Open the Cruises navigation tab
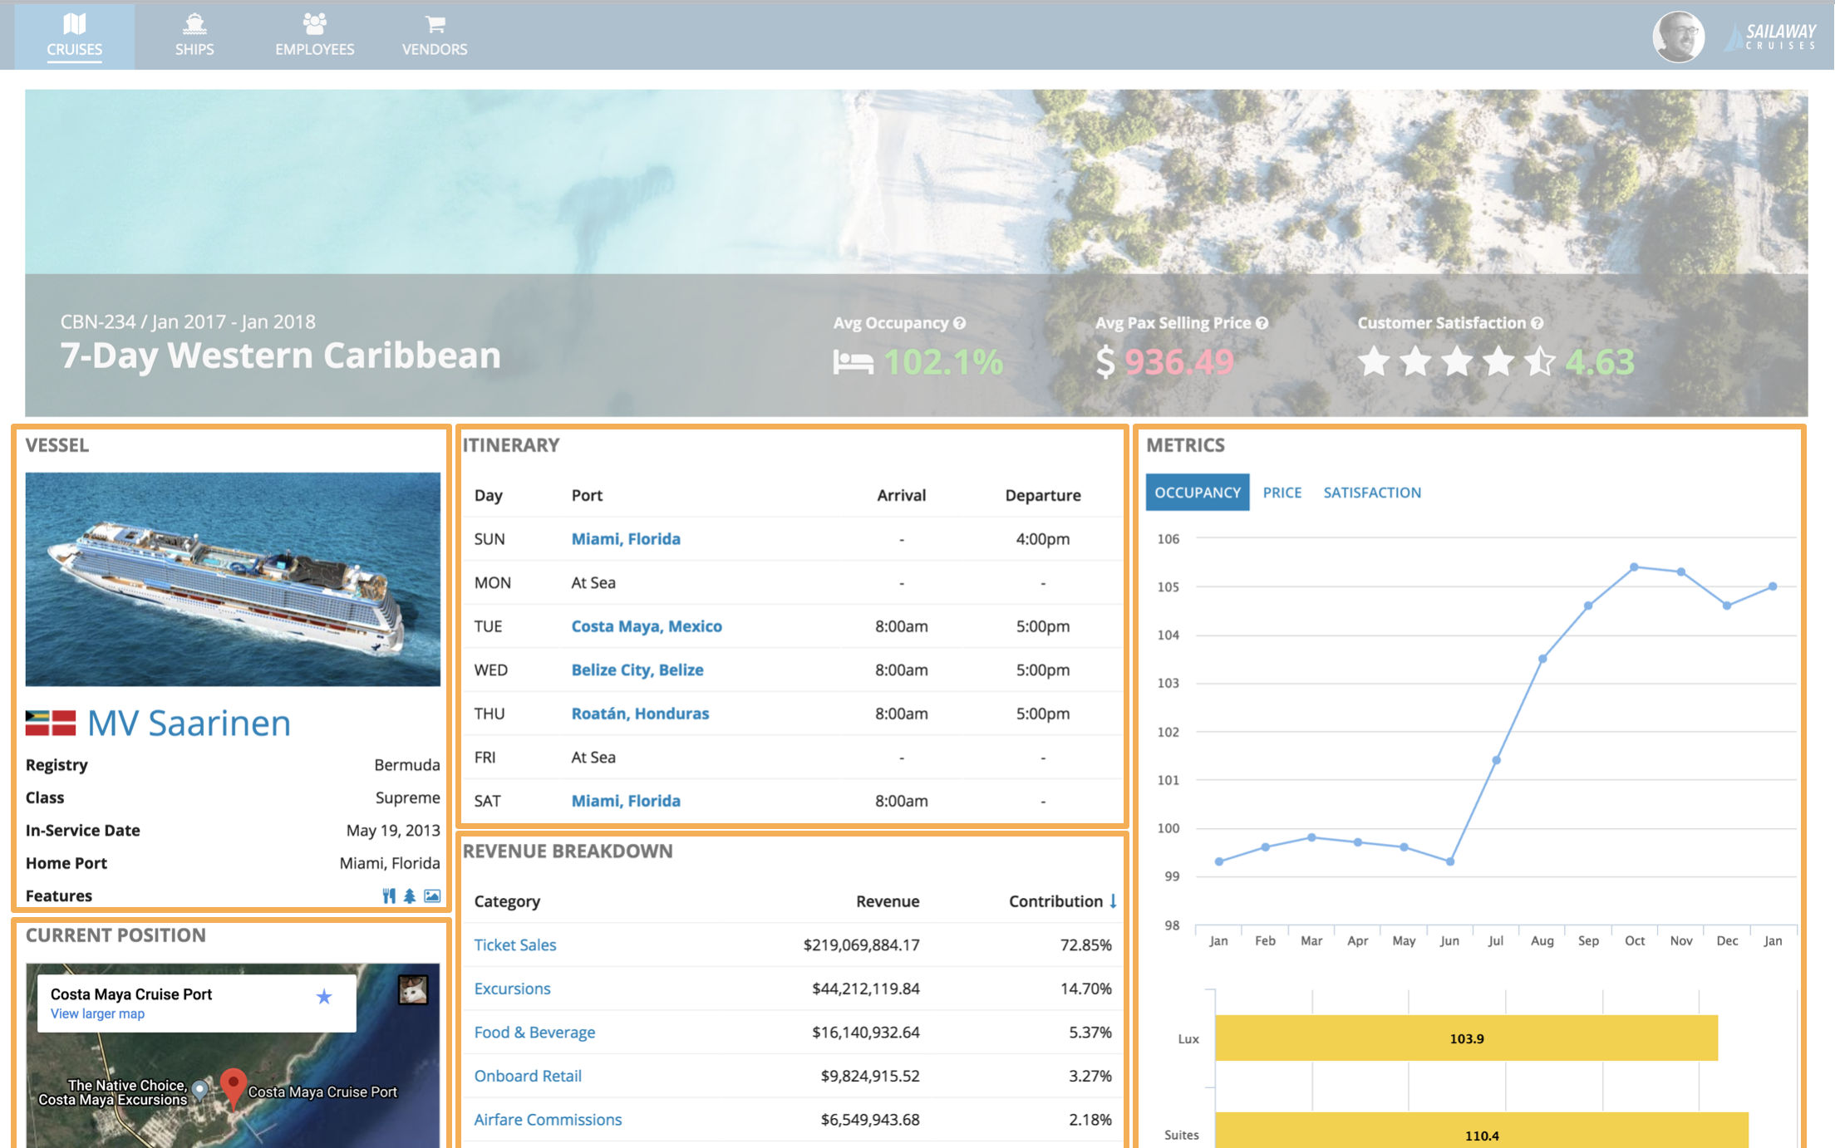The height and width of the screenshot is (1148, 1835). pos(74,36)
